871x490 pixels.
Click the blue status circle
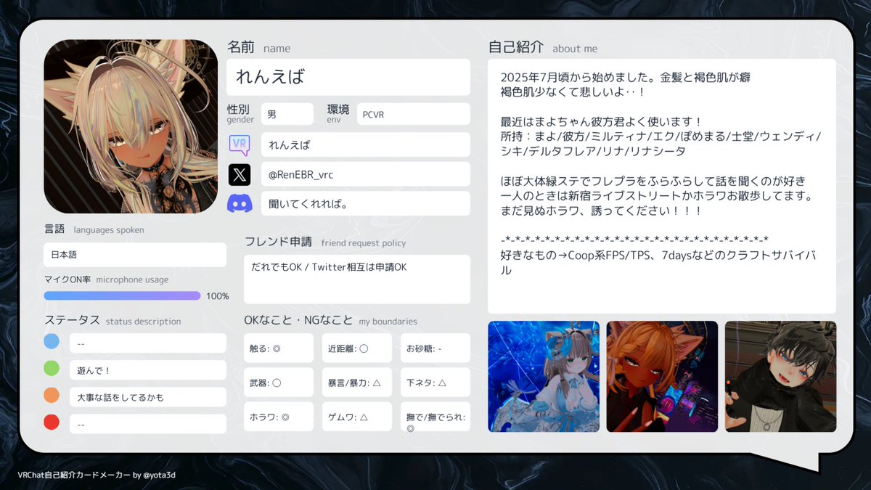point(52,342)
